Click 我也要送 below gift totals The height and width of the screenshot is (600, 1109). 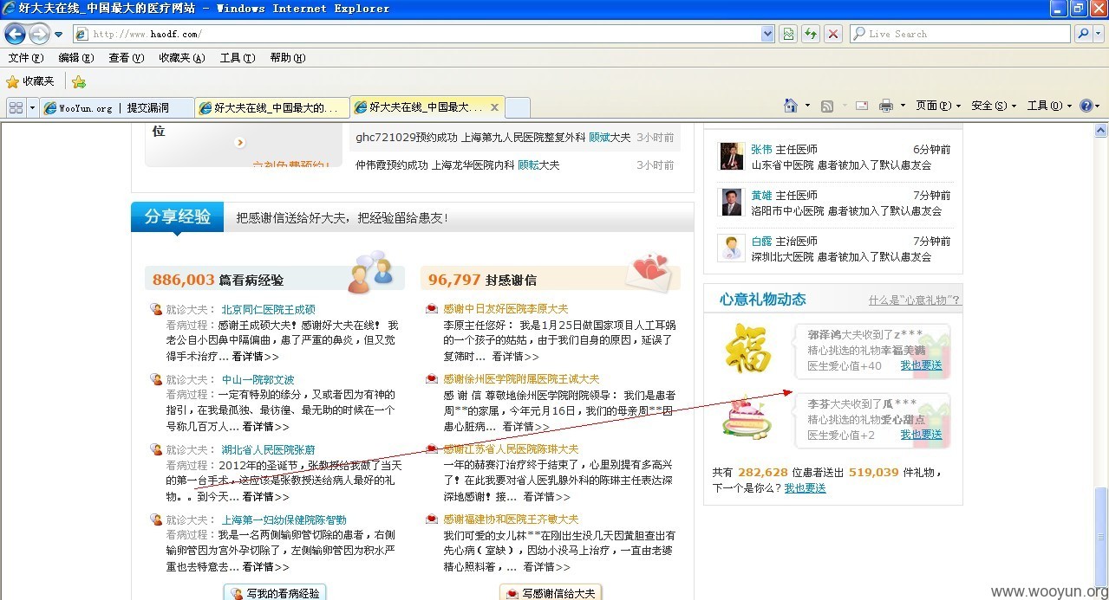(x=805, y=488)
